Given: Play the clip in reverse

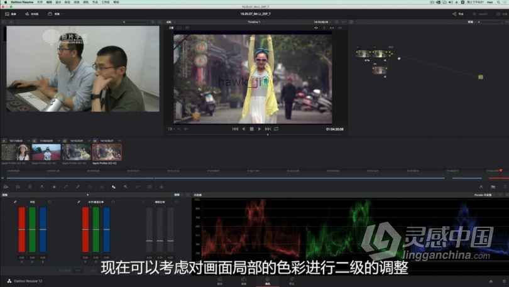Looking at the screenshot, I should tap(243, 129).
